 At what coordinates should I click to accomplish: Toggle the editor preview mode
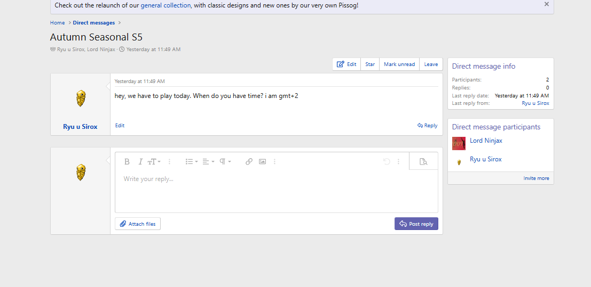[x=423, y=162]
